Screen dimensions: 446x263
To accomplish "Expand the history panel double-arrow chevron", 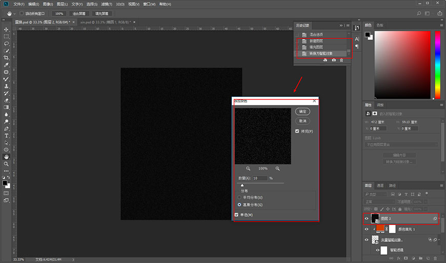I will [341, 26].
